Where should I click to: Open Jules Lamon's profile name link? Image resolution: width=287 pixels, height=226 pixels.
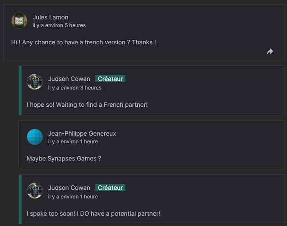51,18
